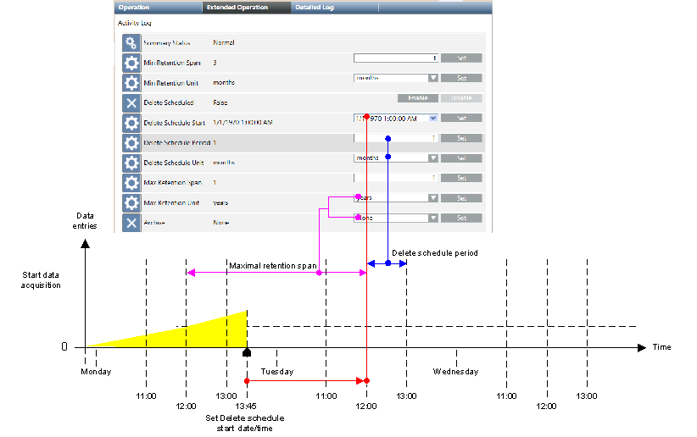Click Set button for Delete Schedule Unit

click(461, 158)
